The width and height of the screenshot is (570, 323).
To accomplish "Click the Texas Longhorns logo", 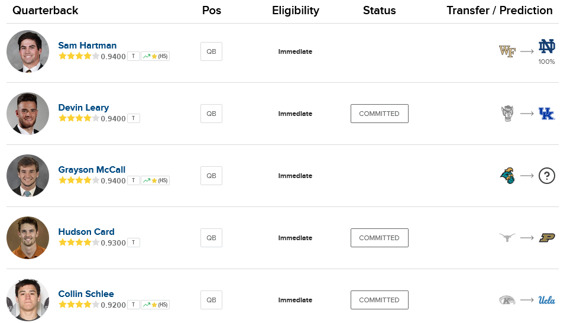I will coord(507,238).
